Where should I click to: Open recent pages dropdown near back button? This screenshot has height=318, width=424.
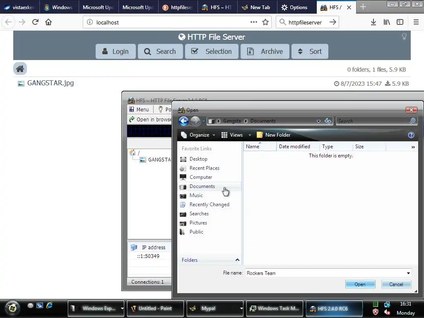(203, 121)
